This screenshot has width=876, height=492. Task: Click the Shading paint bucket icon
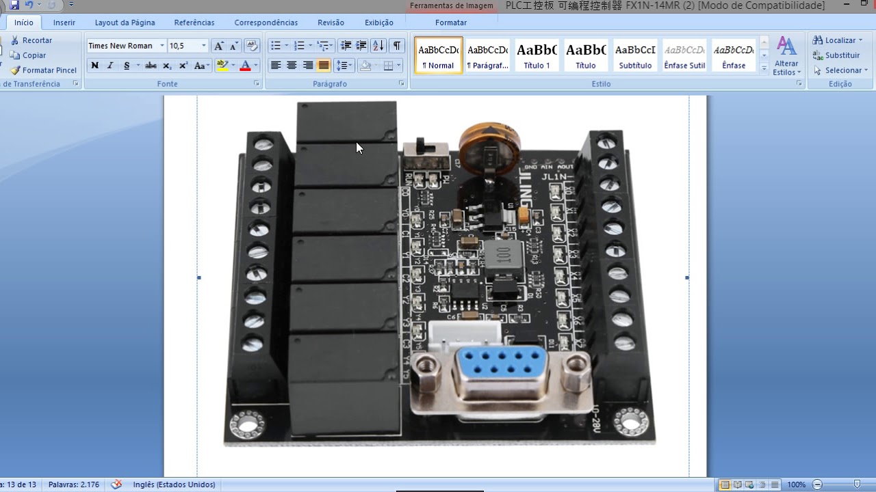tap(365, 66)
